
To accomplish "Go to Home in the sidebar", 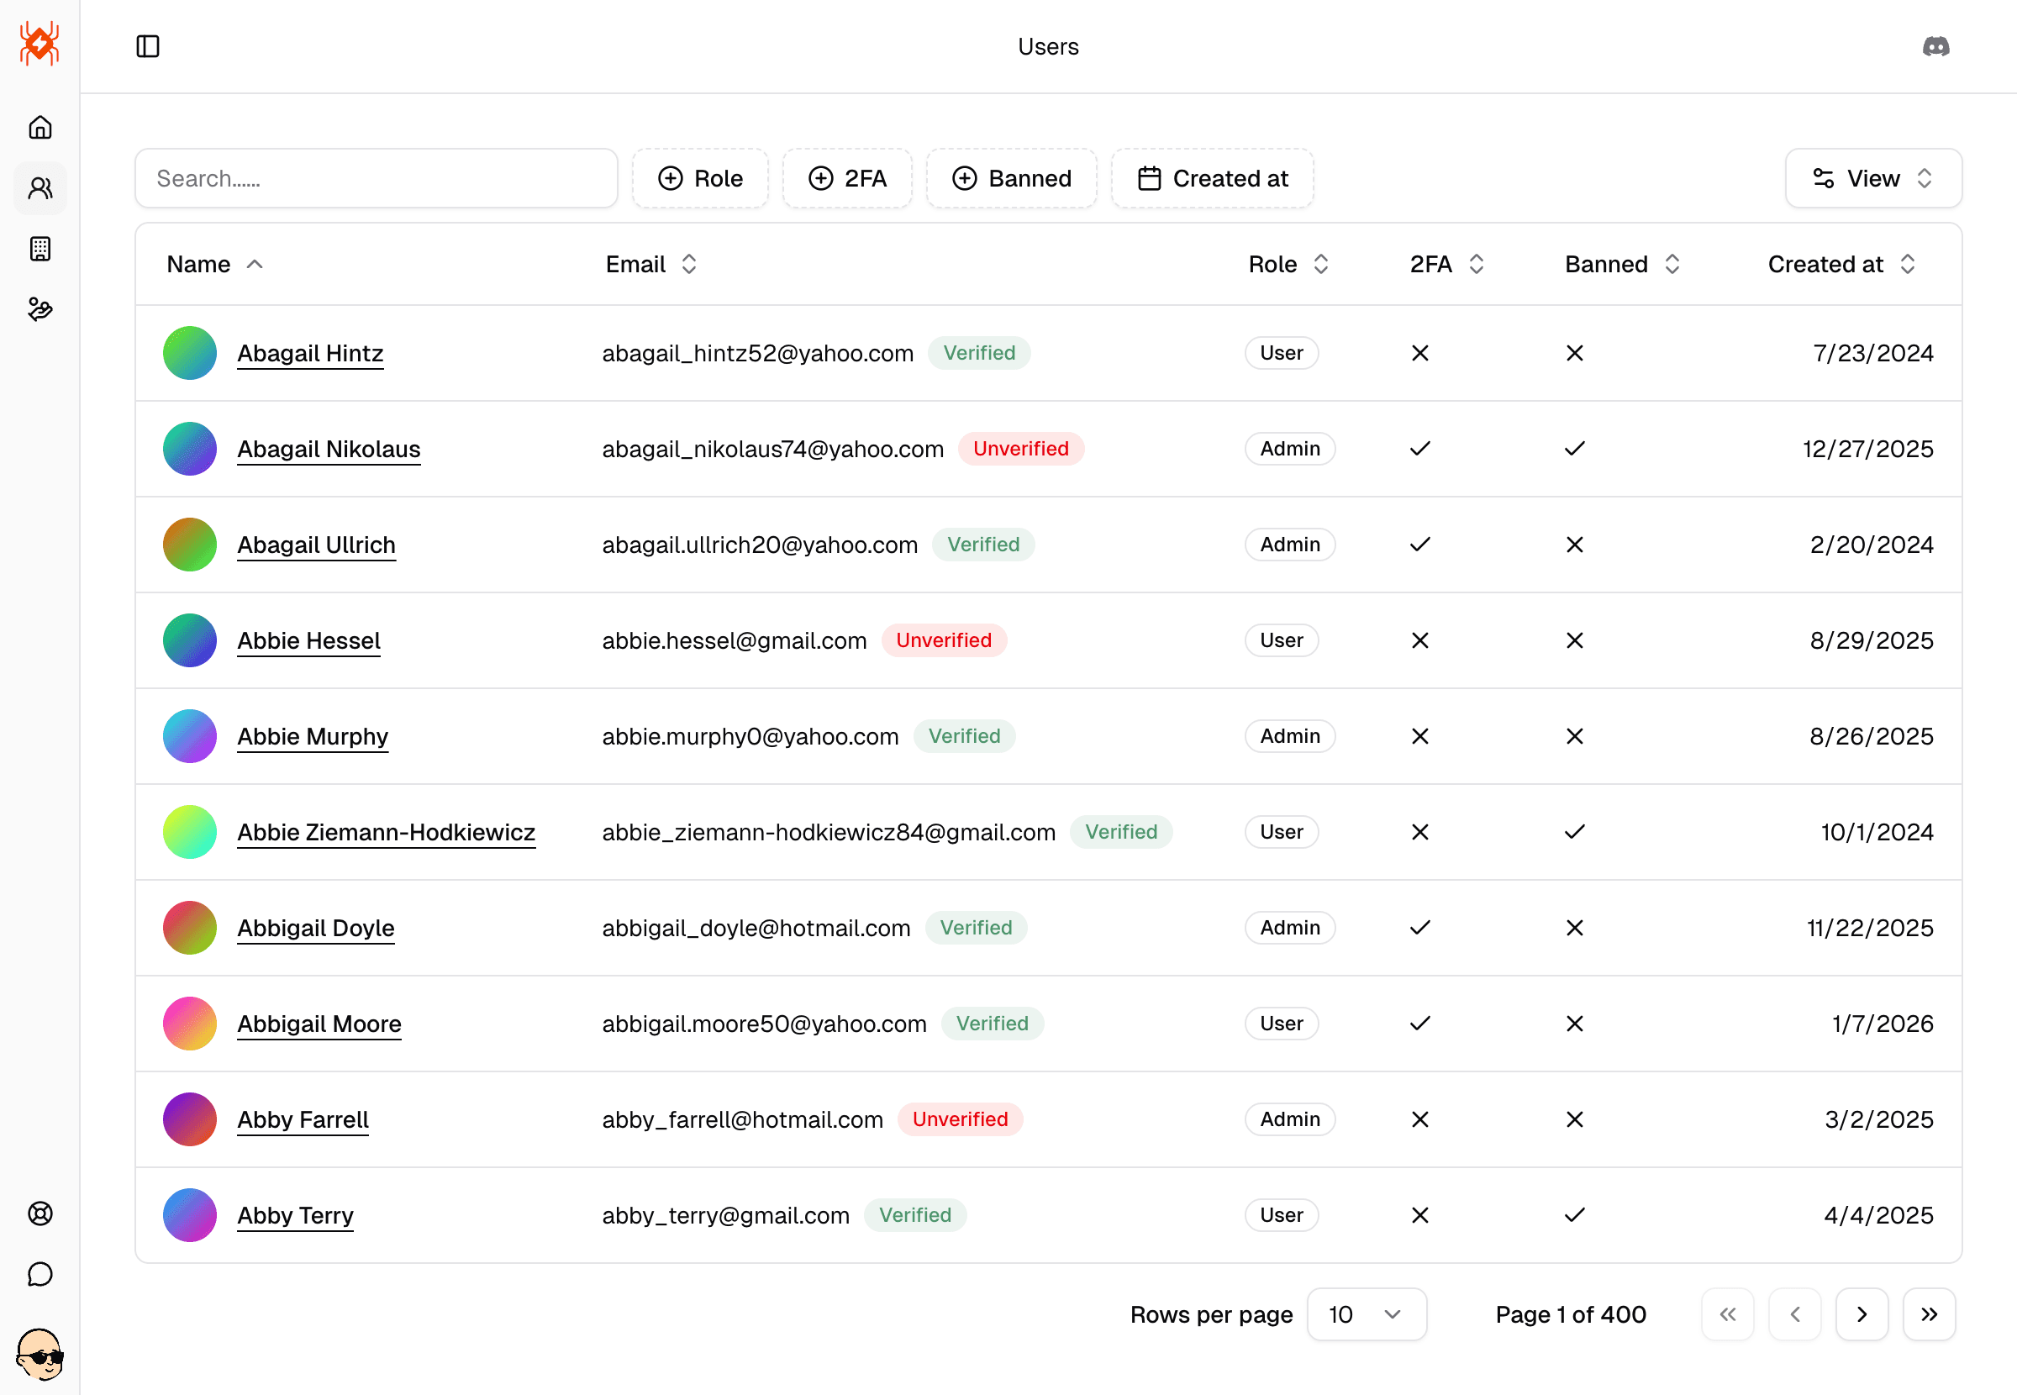I will pos(40,128).
